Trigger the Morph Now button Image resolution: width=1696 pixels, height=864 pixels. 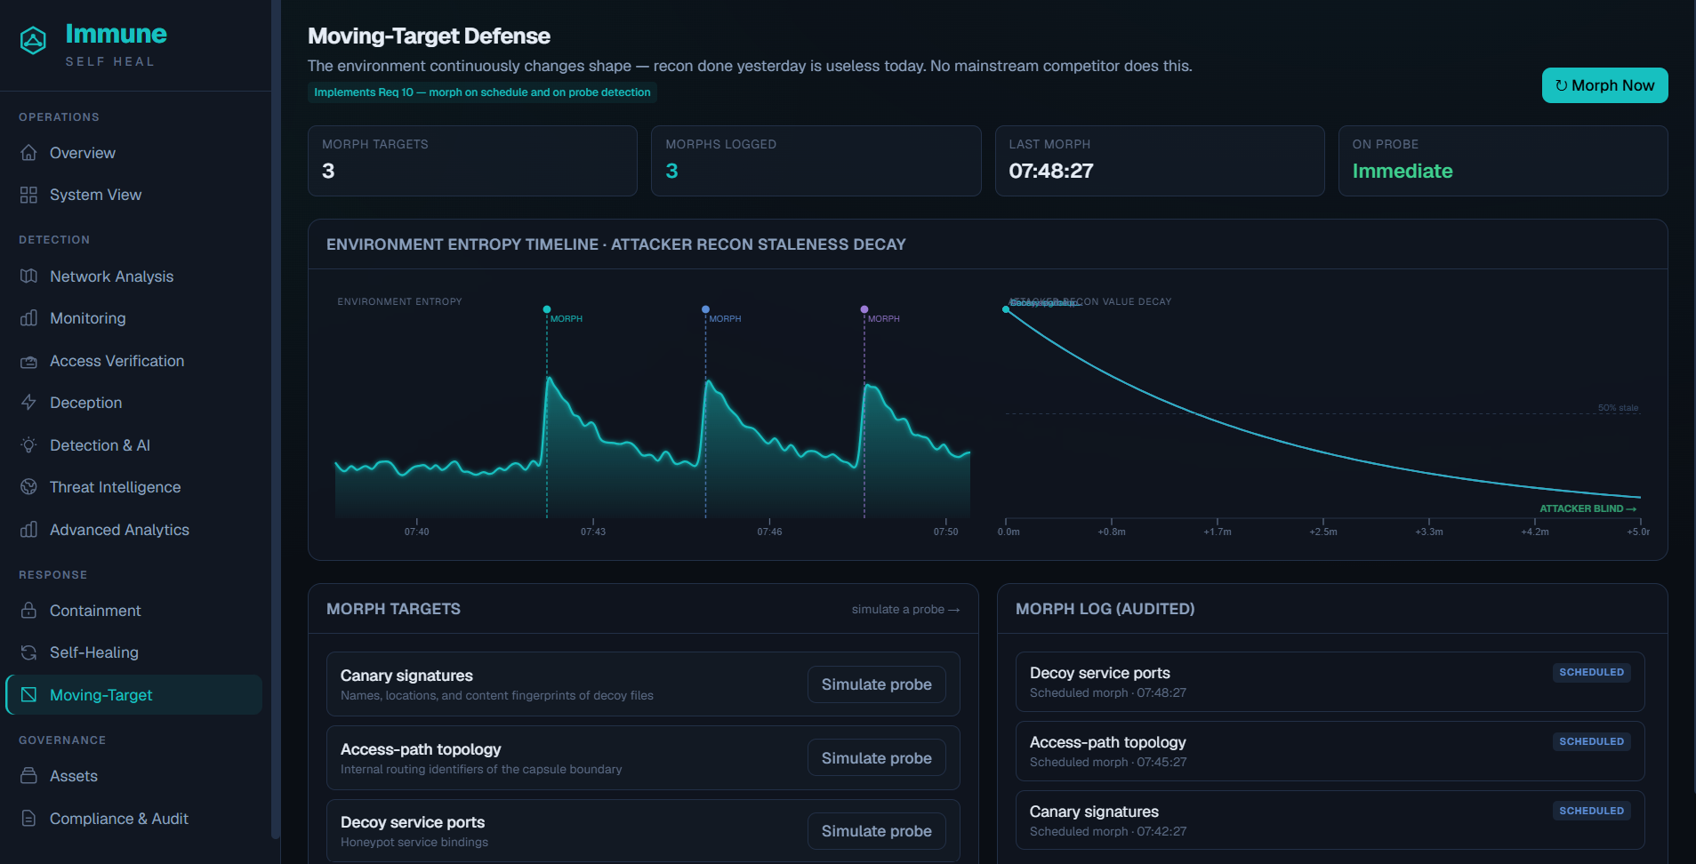[1604, 85]
